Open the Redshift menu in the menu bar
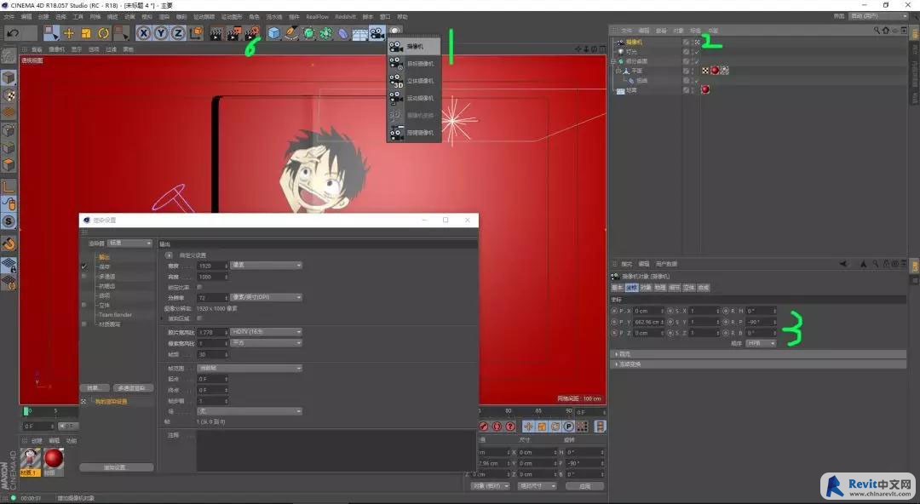 point(346,17)
